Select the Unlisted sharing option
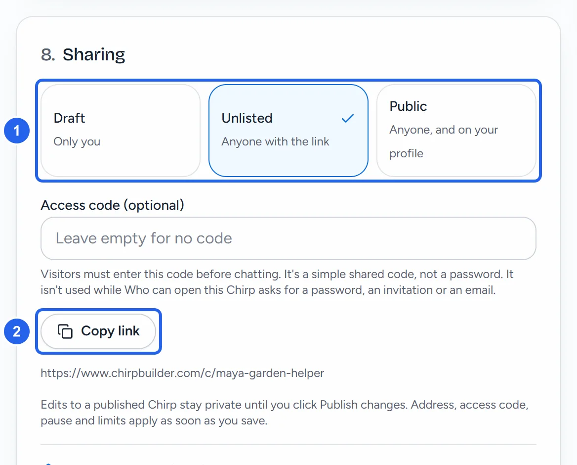 (288, 131)
